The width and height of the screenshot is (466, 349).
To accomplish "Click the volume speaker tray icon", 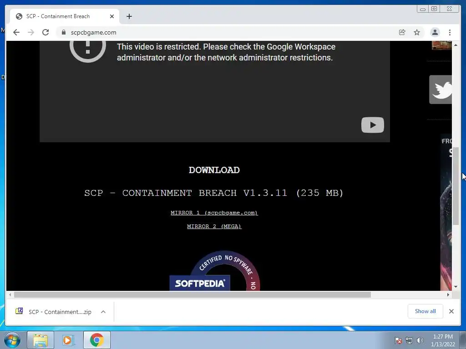I will click(x=420, y=340).
